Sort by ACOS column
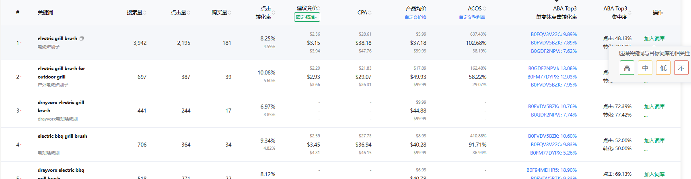 485,8
